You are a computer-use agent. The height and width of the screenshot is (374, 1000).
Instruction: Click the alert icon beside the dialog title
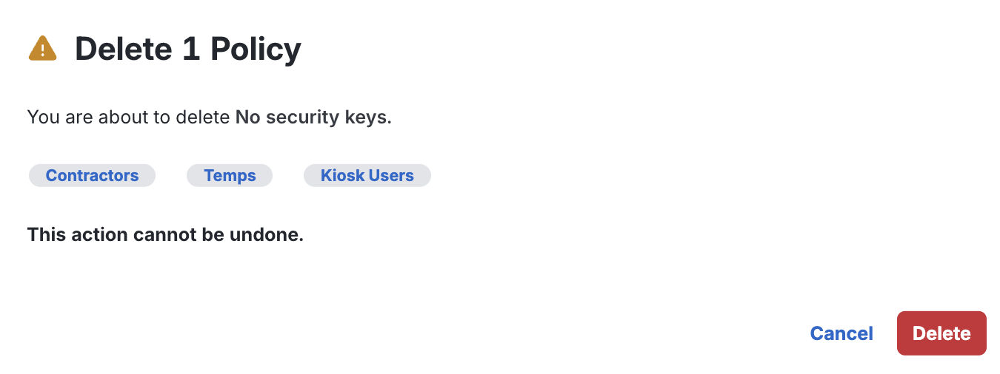click(42, 49)
